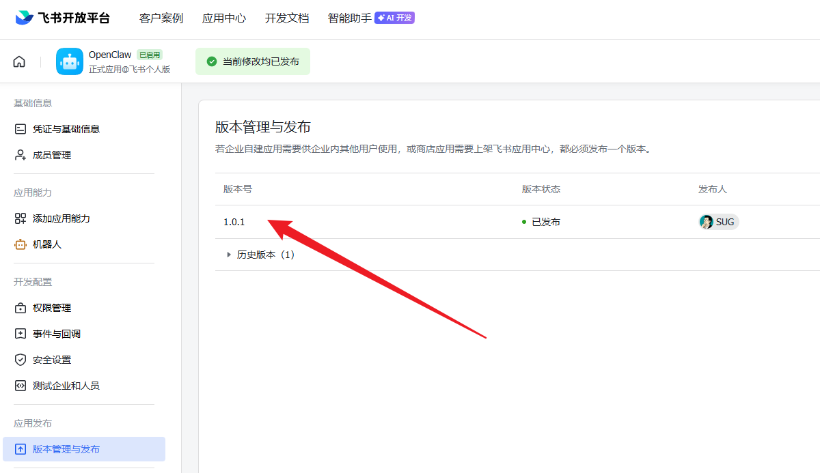The image size is (820, 473).
Task: Open the 应用中心 menu item
Action: point(224,18)
